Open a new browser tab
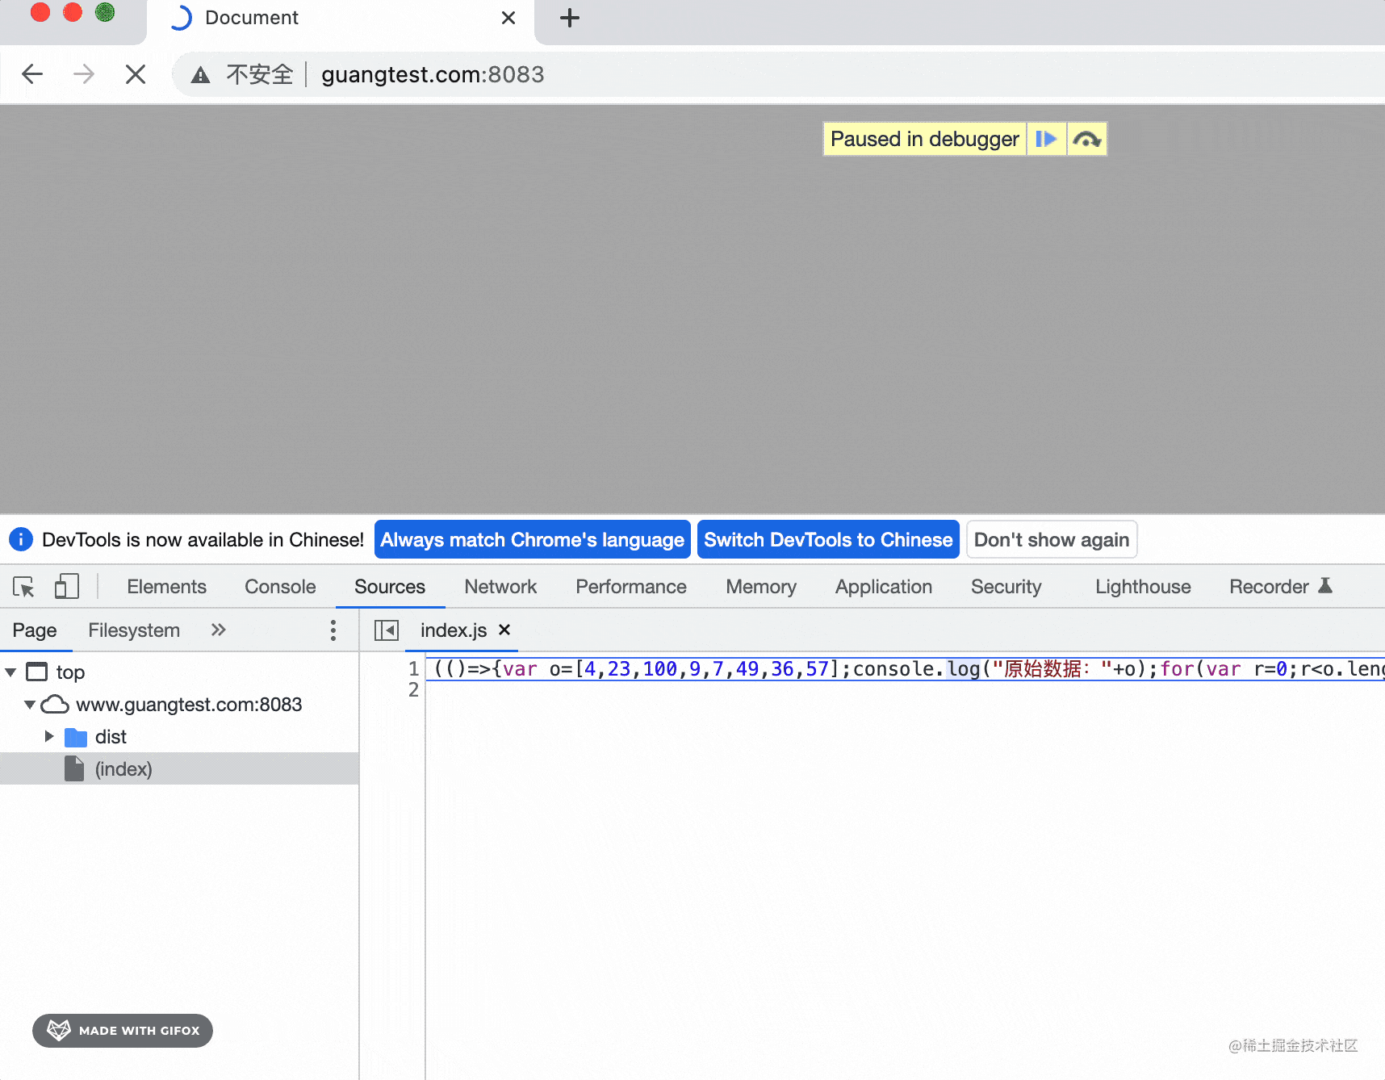 [570, 18]
